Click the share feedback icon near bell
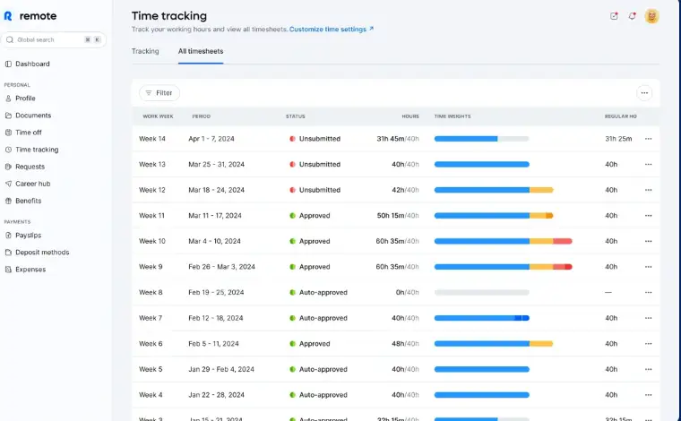 [614, 16]
